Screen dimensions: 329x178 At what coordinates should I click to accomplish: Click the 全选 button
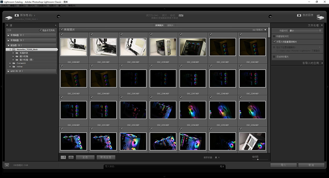tap(85, 157)
